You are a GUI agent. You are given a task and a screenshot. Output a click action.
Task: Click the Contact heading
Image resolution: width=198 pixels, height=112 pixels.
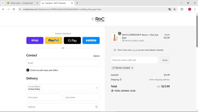click(x=32, y=55)
